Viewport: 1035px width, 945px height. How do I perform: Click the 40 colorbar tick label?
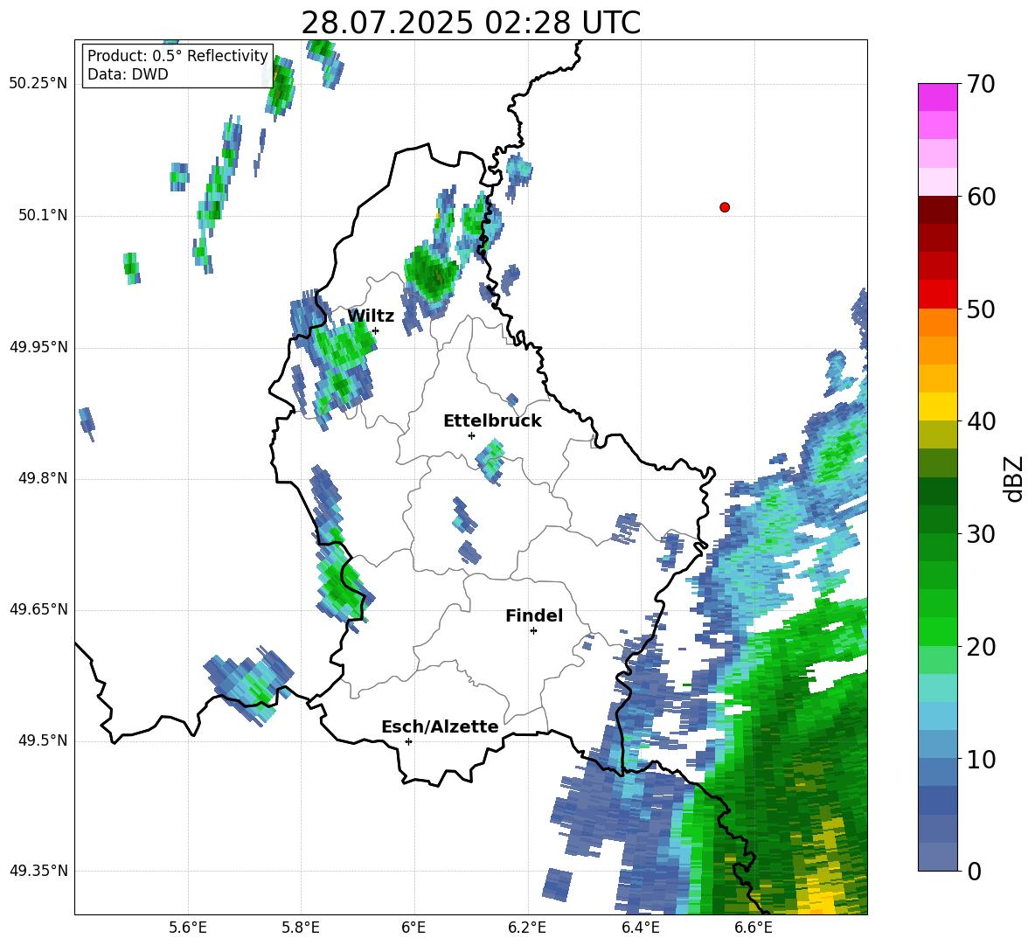coord(980,421)
